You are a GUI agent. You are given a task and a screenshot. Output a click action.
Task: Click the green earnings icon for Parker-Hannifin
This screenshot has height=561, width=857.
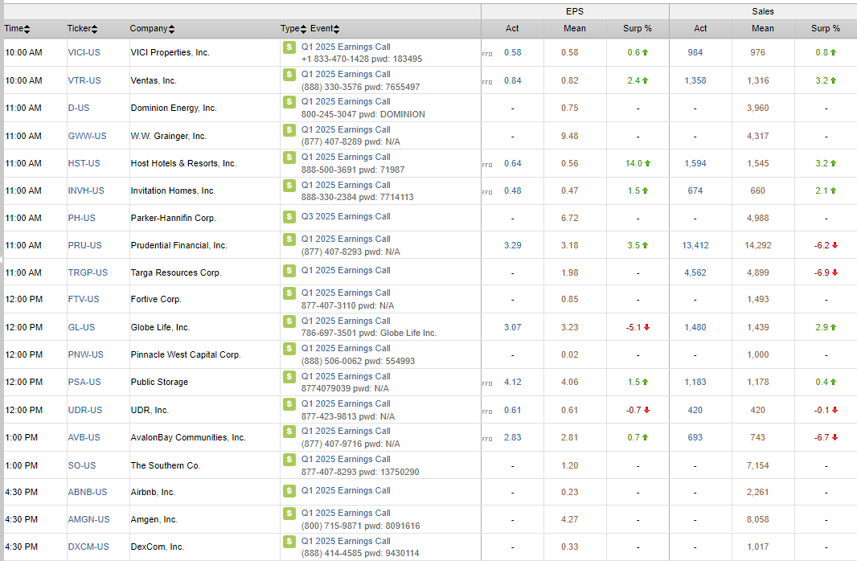[x=289, y=217]
